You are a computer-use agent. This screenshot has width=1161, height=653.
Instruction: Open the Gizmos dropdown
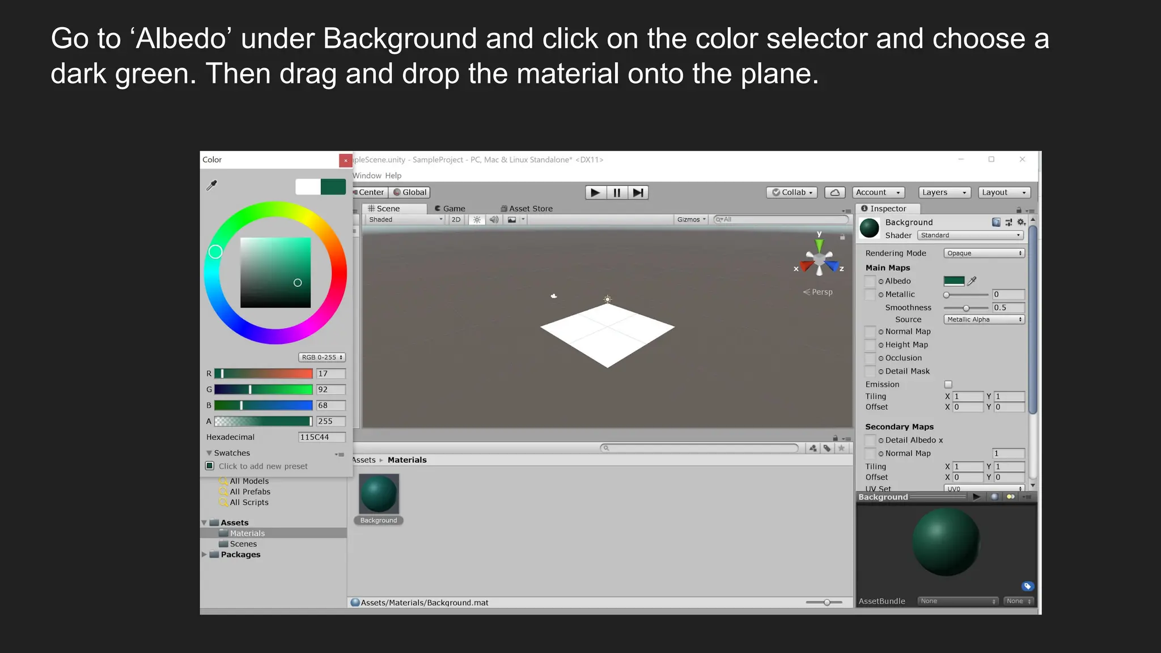691,220
